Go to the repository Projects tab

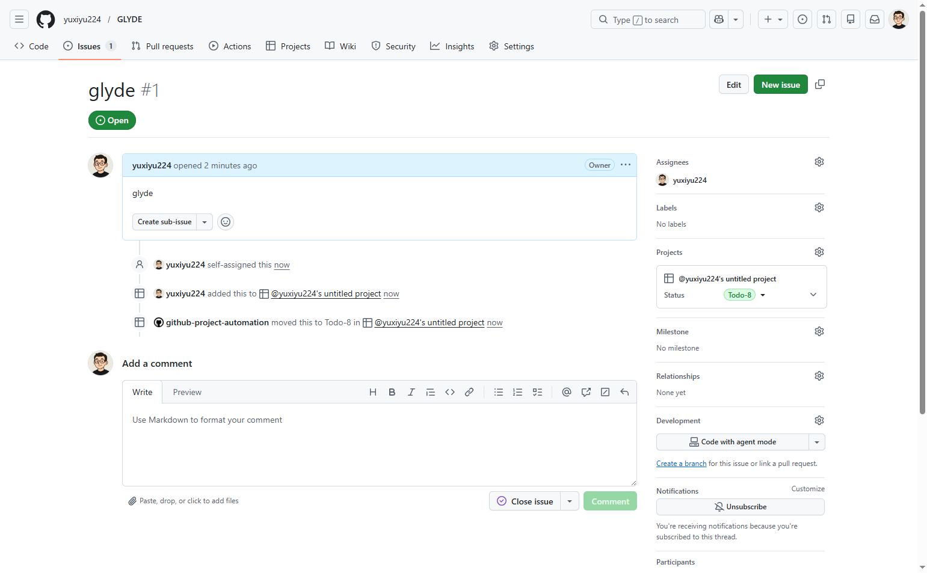tap(288, 46)
